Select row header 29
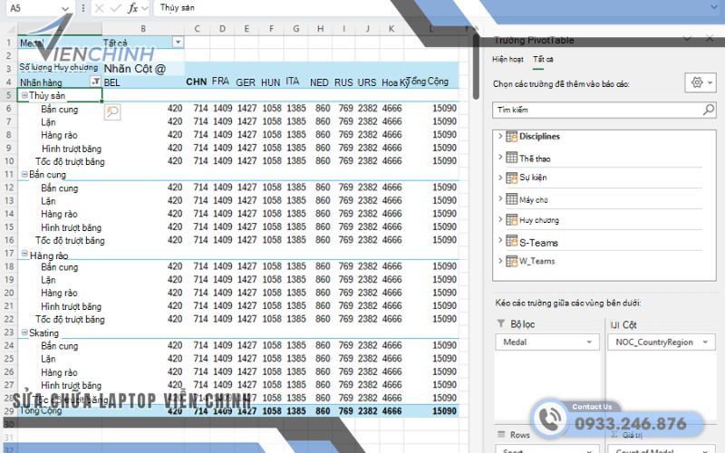The width and height of the screenshot is (725, 453). coord(9,410)
